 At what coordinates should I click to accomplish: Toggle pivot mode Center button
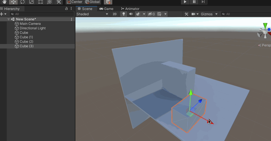click(75, 2)
